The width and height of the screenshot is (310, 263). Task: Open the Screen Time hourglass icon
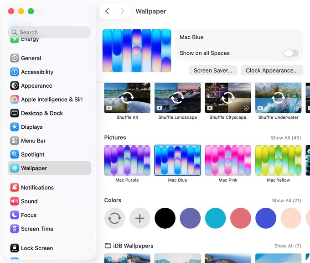pos(15,229)
